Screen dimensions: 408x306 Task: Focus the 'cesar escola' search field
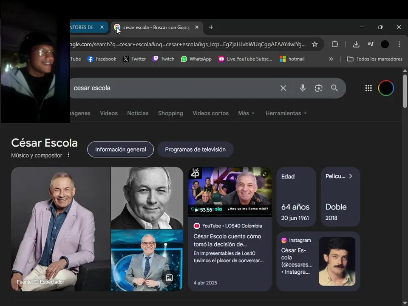[x=174, y=88]
